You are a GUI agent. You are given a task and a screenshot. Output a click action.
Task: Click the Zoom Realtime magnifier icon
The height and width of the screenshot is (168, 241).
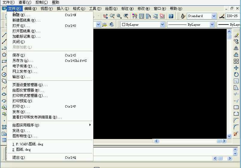pyautogui.click(x=112, y=16)
